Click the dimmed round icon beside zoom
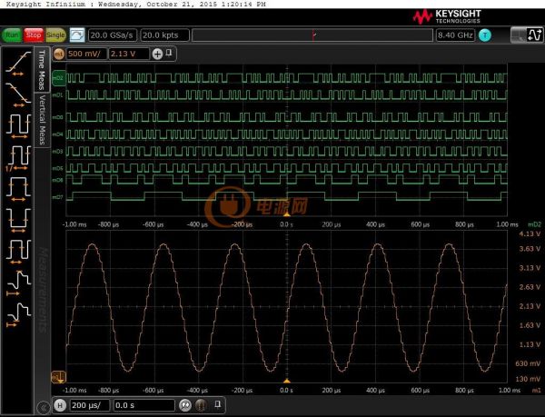This screenshot has height=417, width=545. tap(201, 405)
